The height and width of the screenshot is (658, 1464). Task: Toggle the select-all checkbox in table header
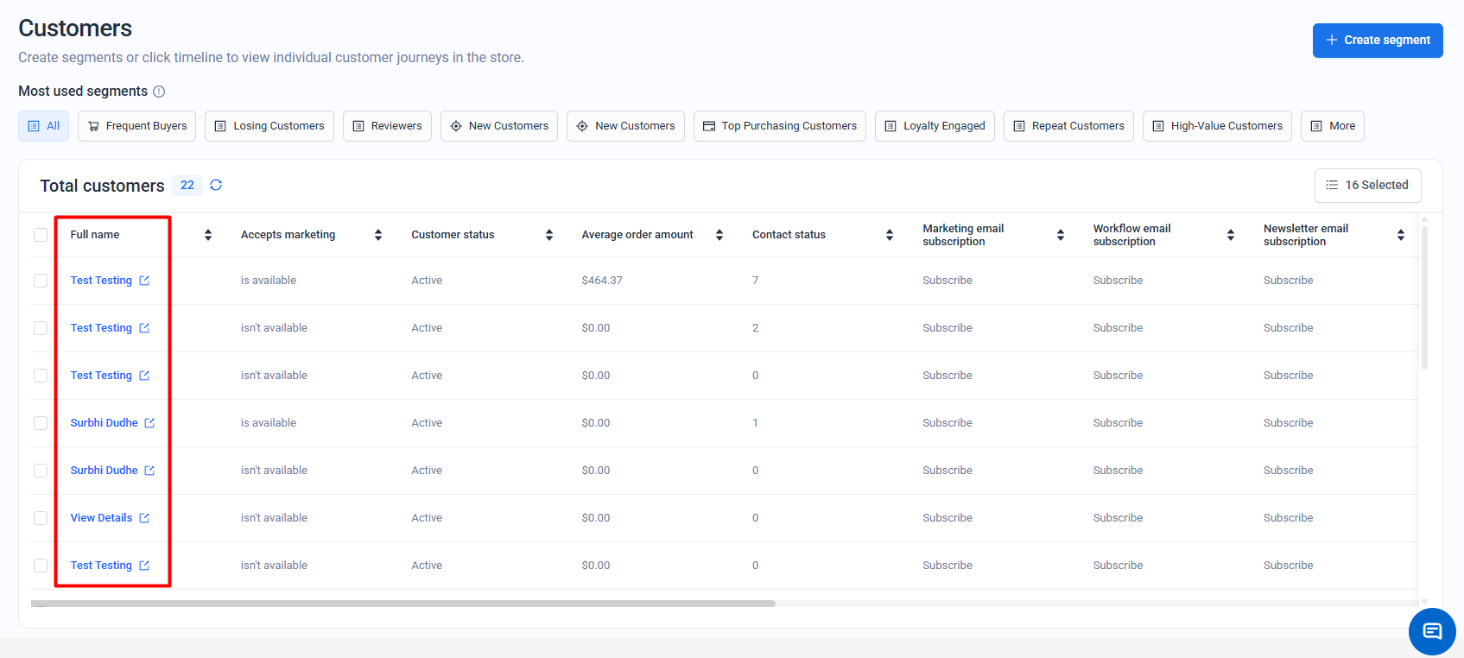pyautogui.click(x=41, y=235)
